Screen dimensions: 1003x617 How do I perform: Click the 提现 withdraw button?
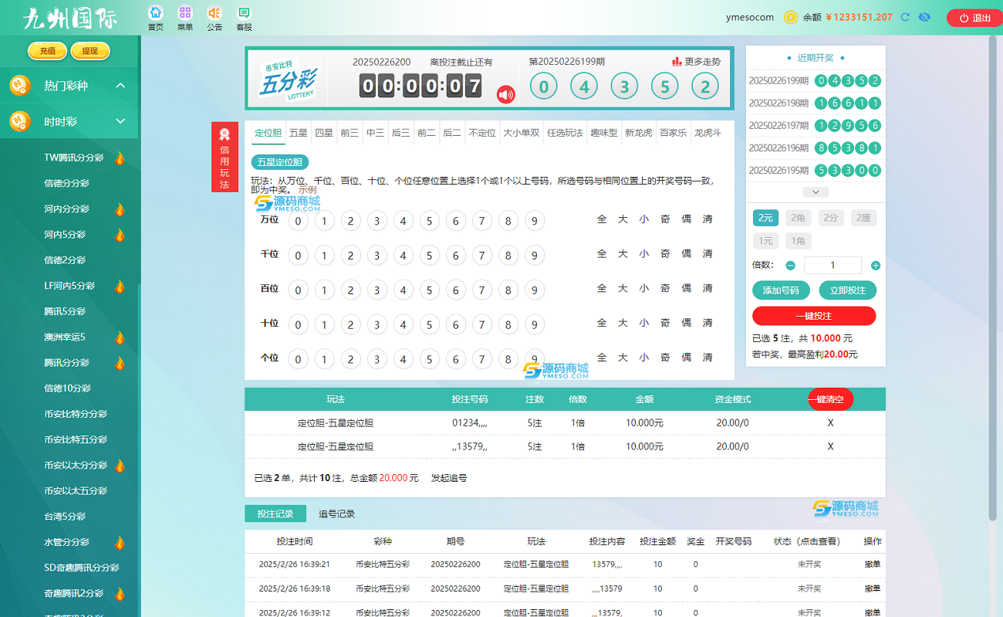click(90, 51)
